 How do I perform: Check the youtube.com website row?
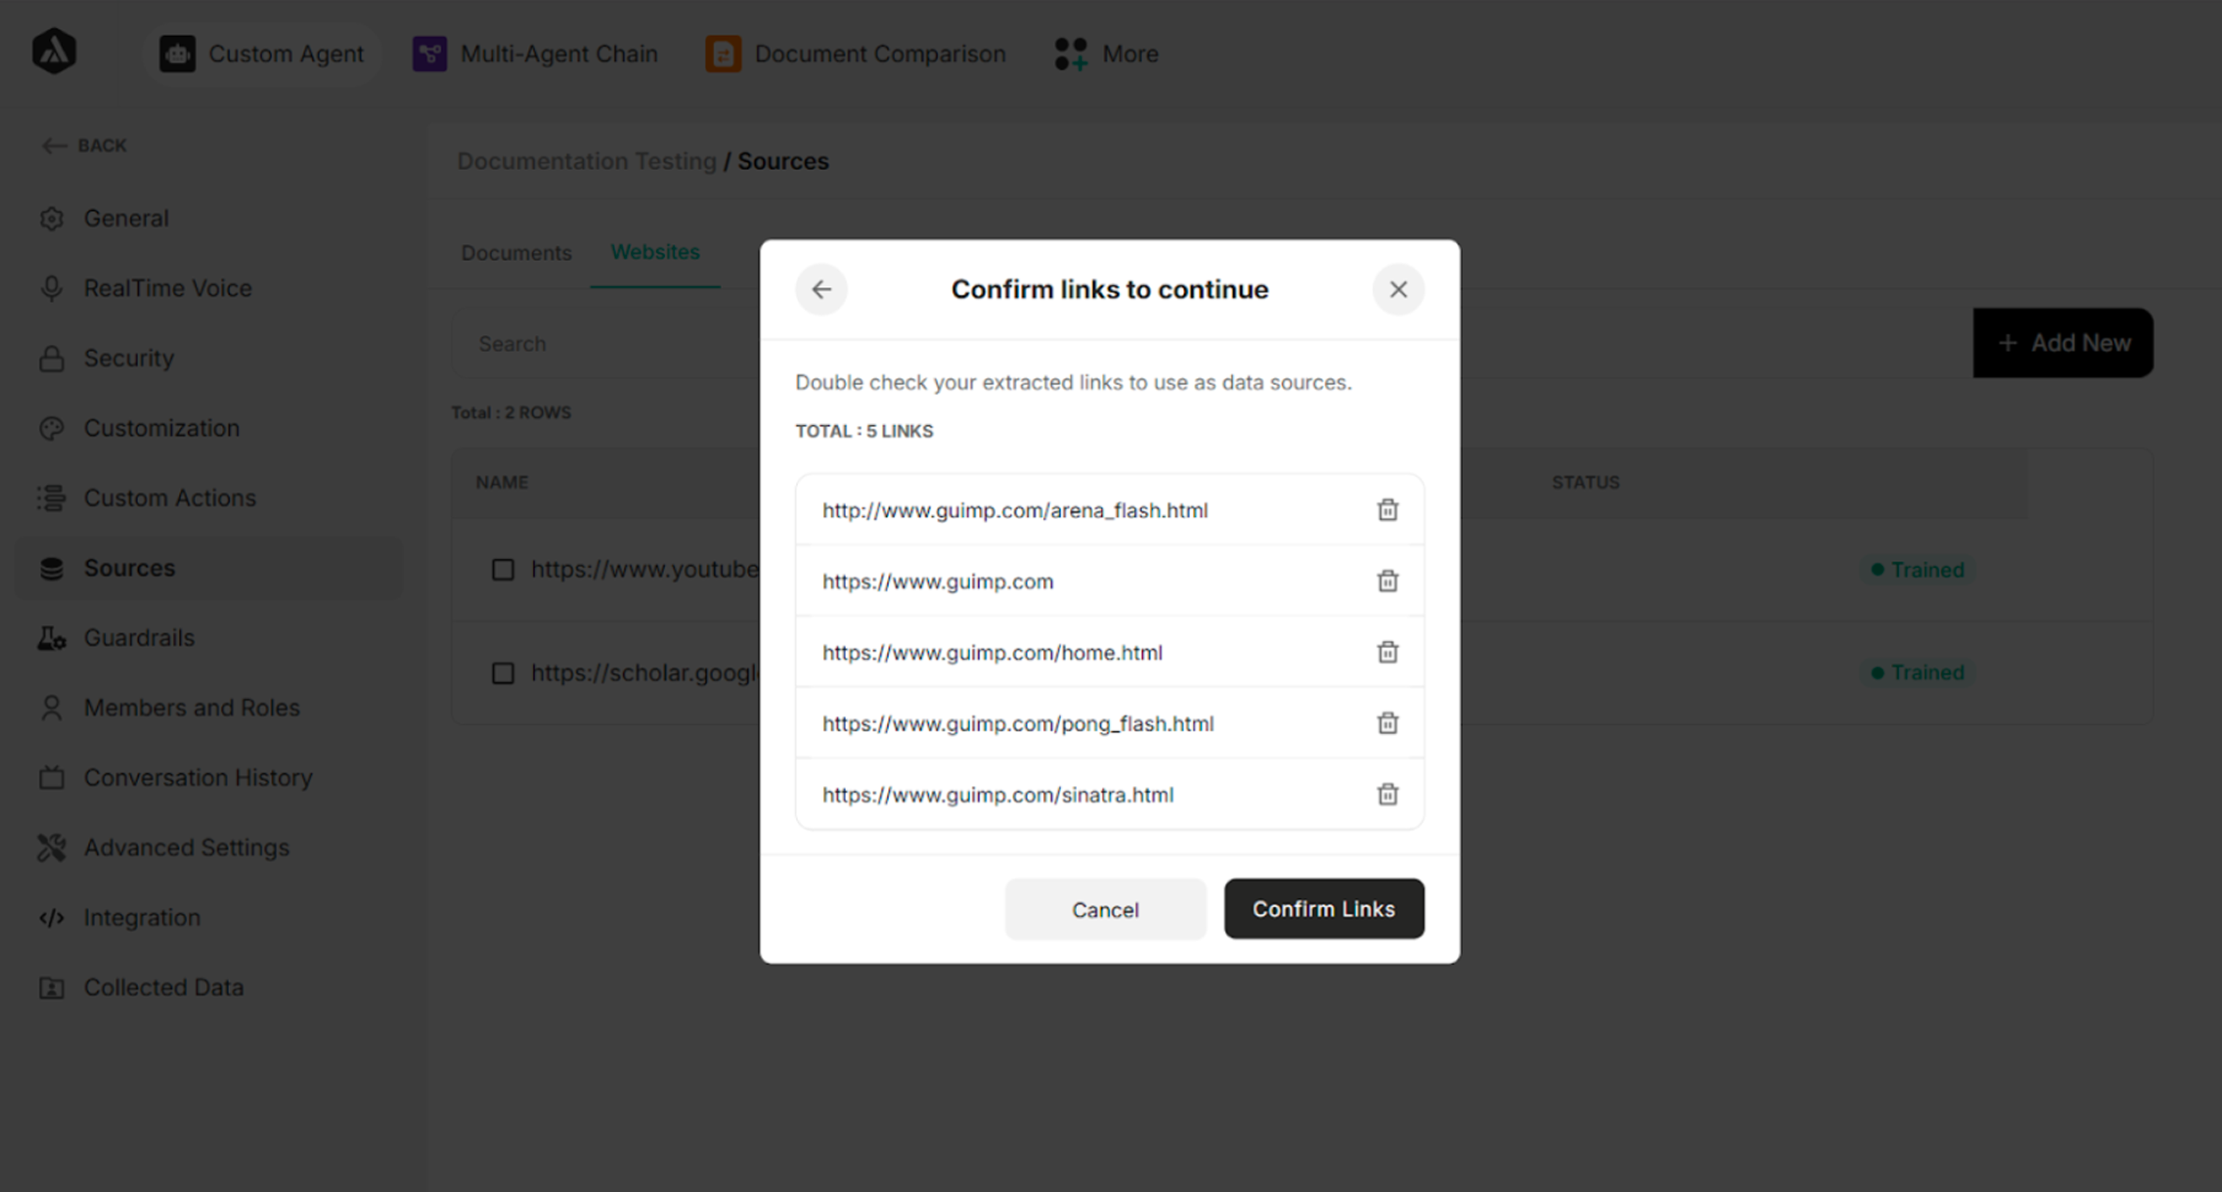pos(503,569)
